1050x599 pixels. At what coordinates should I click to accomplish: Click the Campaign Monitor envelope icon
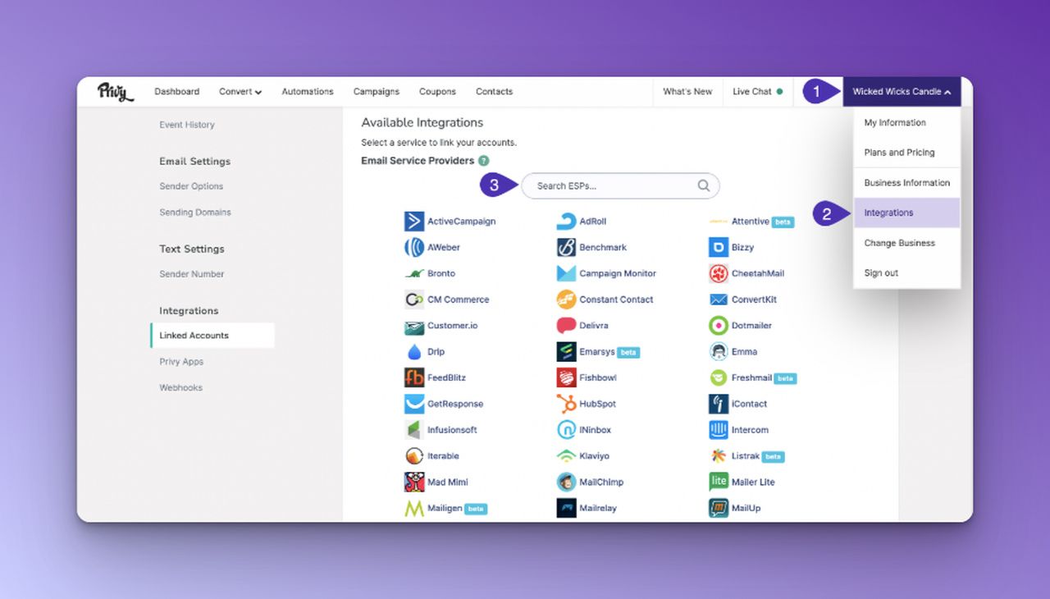click(x=566, y=273)
